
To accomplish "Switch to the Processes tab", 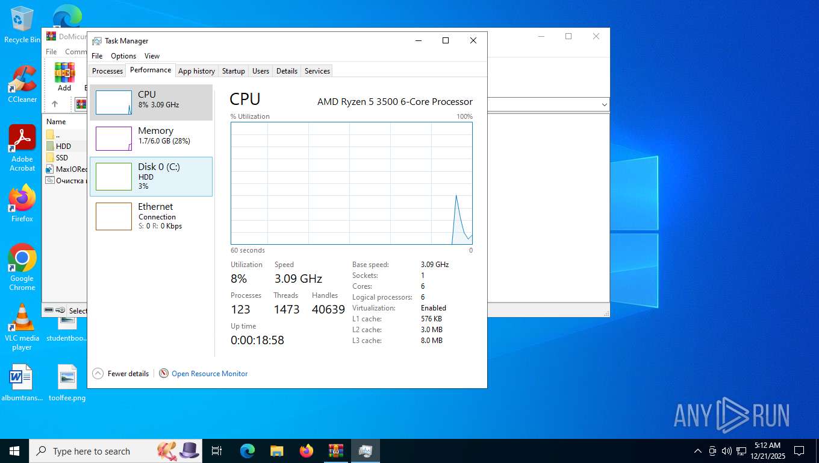I will (x=107, y=71).
